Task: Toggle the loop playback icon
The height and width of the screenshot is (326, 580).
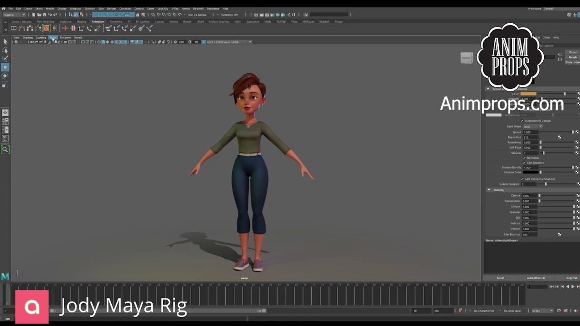Action: pyautogui.click(x=559, y=311)
